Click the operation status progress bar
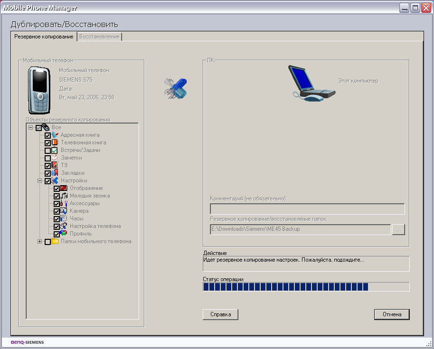Image resolution: width=434 pixels, height=349 pixels. tap(306, 287)
